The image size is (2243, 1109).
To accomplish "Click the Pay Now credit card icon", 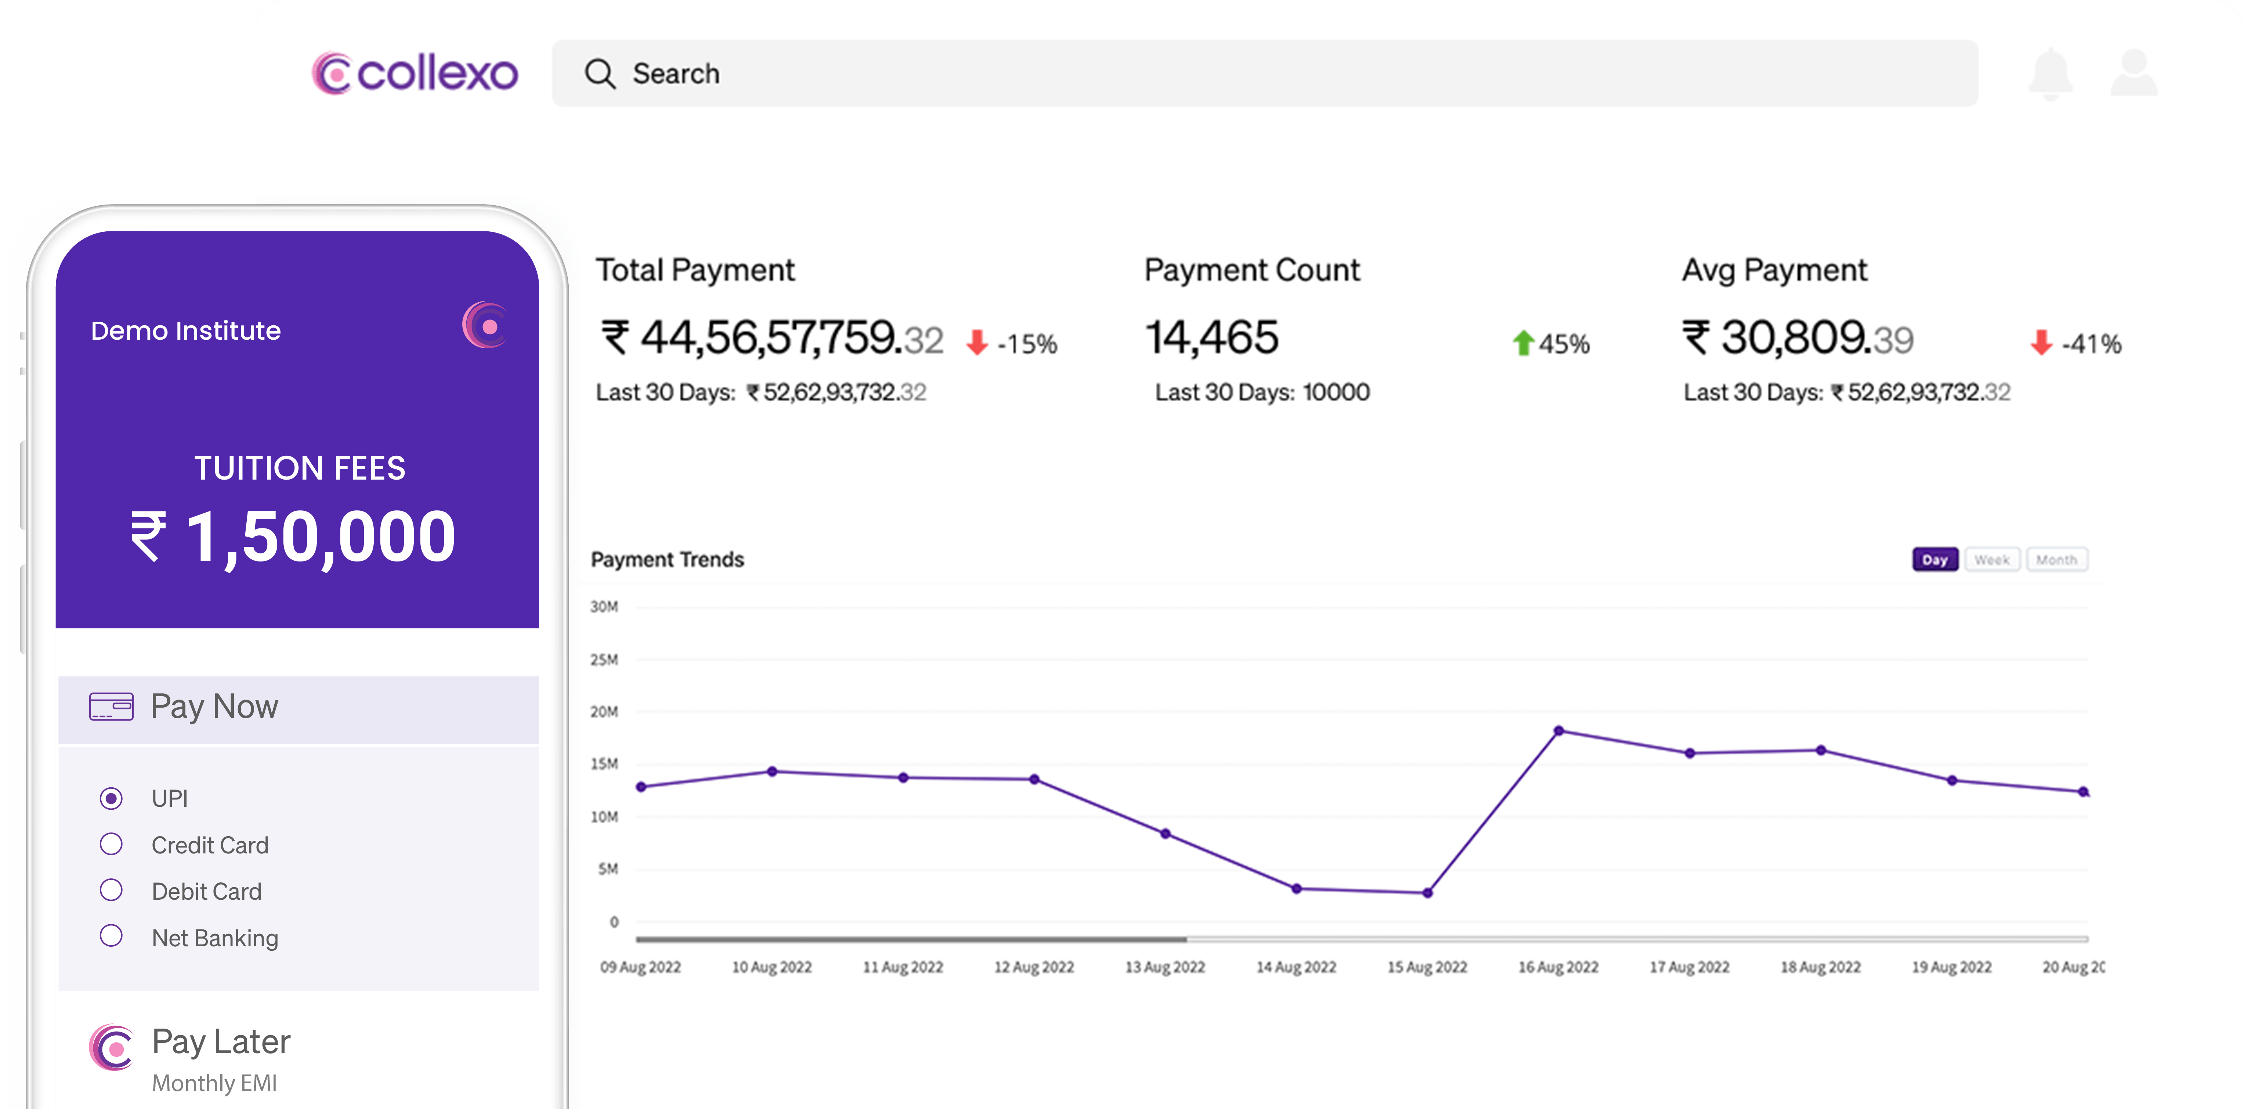I will click(112, 707).
